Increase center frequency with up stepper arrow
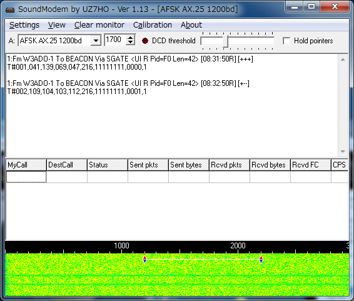 click(x=131, y=38)
